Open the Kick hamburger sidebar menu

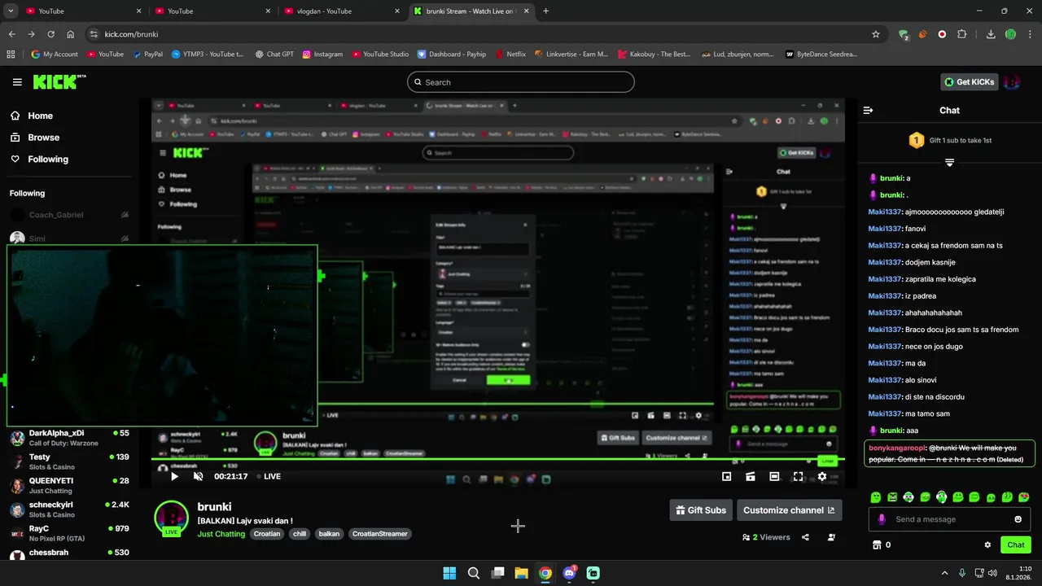17,82
